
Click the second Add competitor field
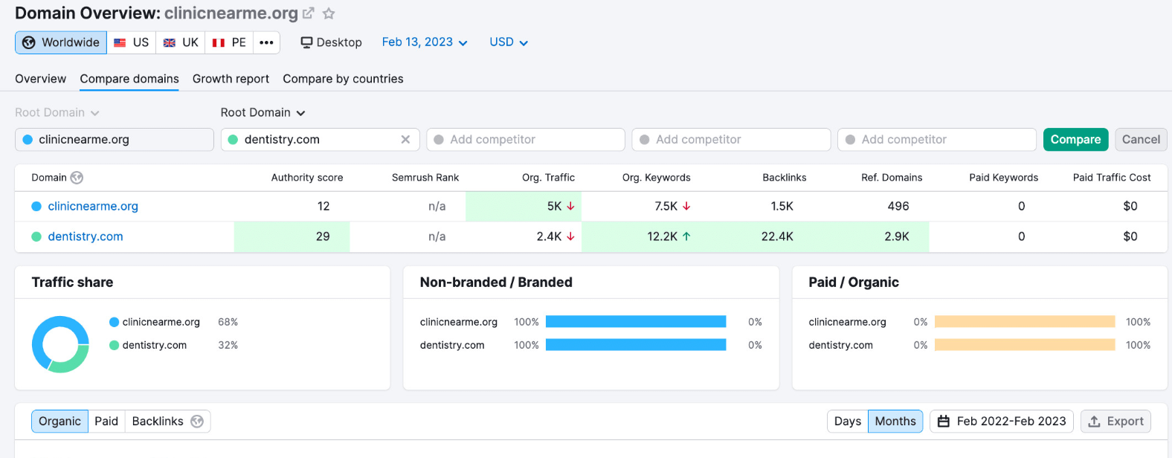point(731,140)
